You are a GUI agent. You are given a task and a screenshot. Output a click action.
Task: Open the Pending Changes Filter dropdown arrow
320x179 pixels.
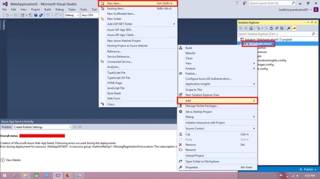pyautogui.click(x=262, y=28)
